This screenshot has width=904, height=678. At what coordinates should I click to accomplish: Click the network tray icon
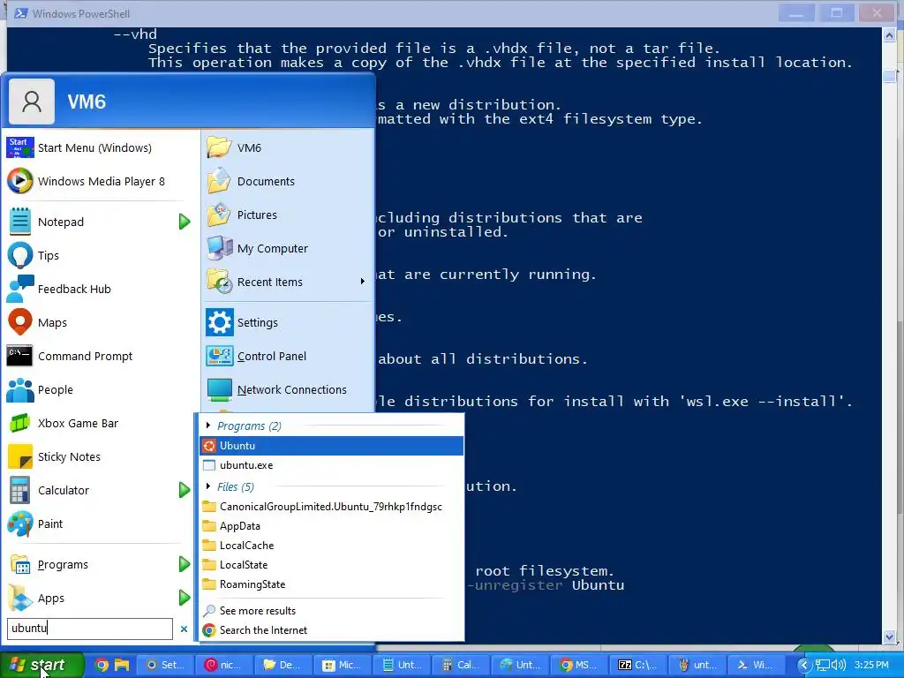point(823,666)
